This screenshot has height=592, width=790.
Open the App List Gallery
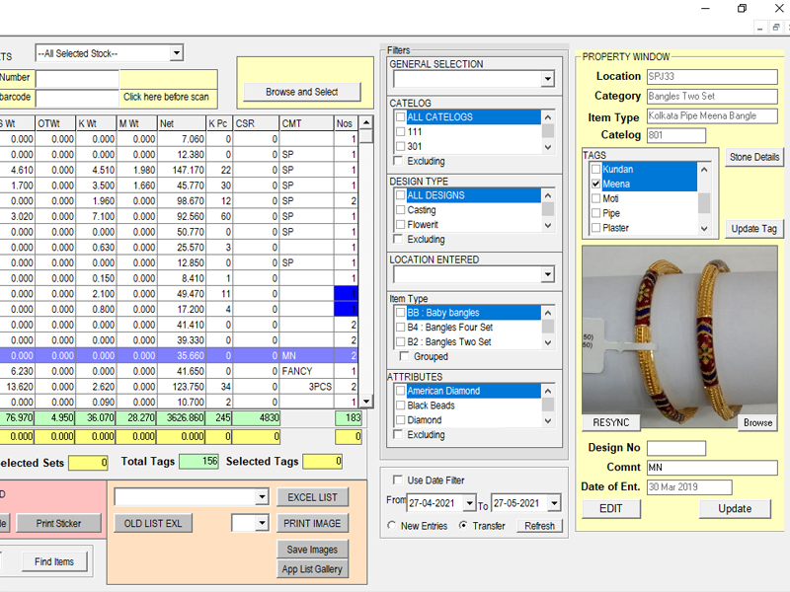pyautogui.click(x=312, y=569)
